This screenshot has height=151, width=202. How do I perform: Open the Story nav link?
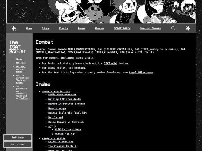tap(46, 28)
